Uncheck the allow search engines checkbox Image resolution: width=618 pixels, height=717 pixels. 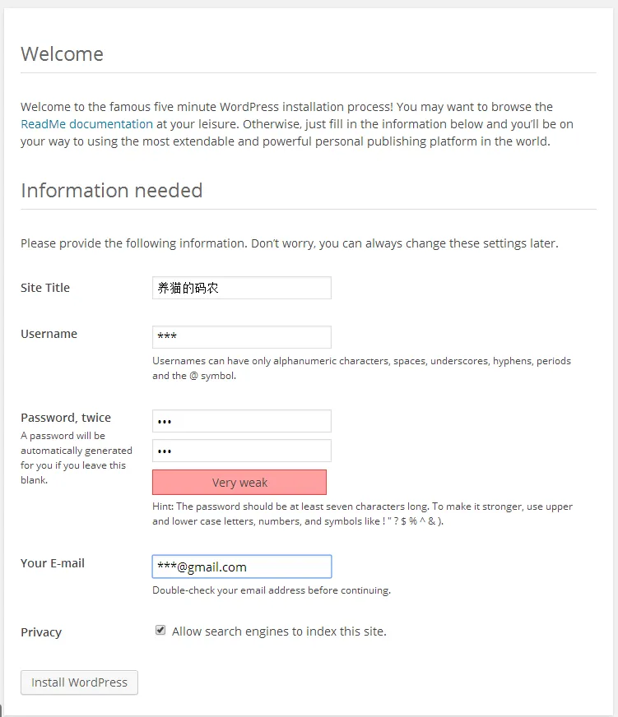point(160,630)
